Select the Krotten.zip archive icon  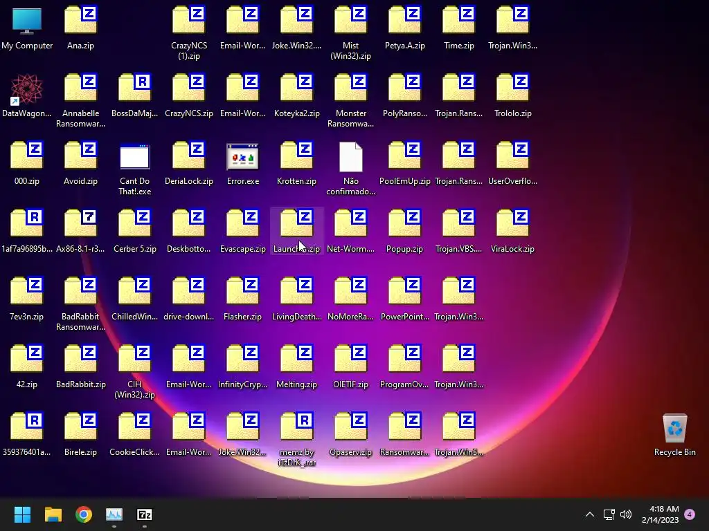296,156
